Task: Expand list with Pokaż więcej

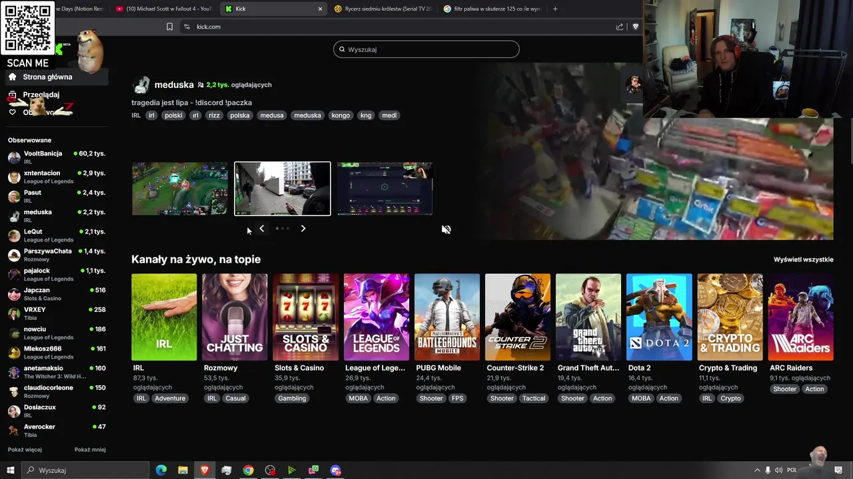Action: point(25,450)
